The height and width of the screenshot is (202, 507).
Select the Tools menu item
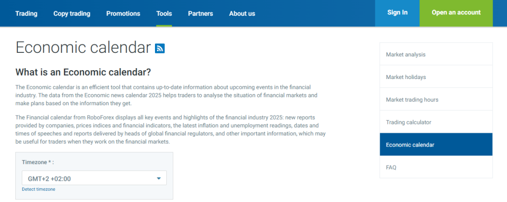(x=164, y=13)
